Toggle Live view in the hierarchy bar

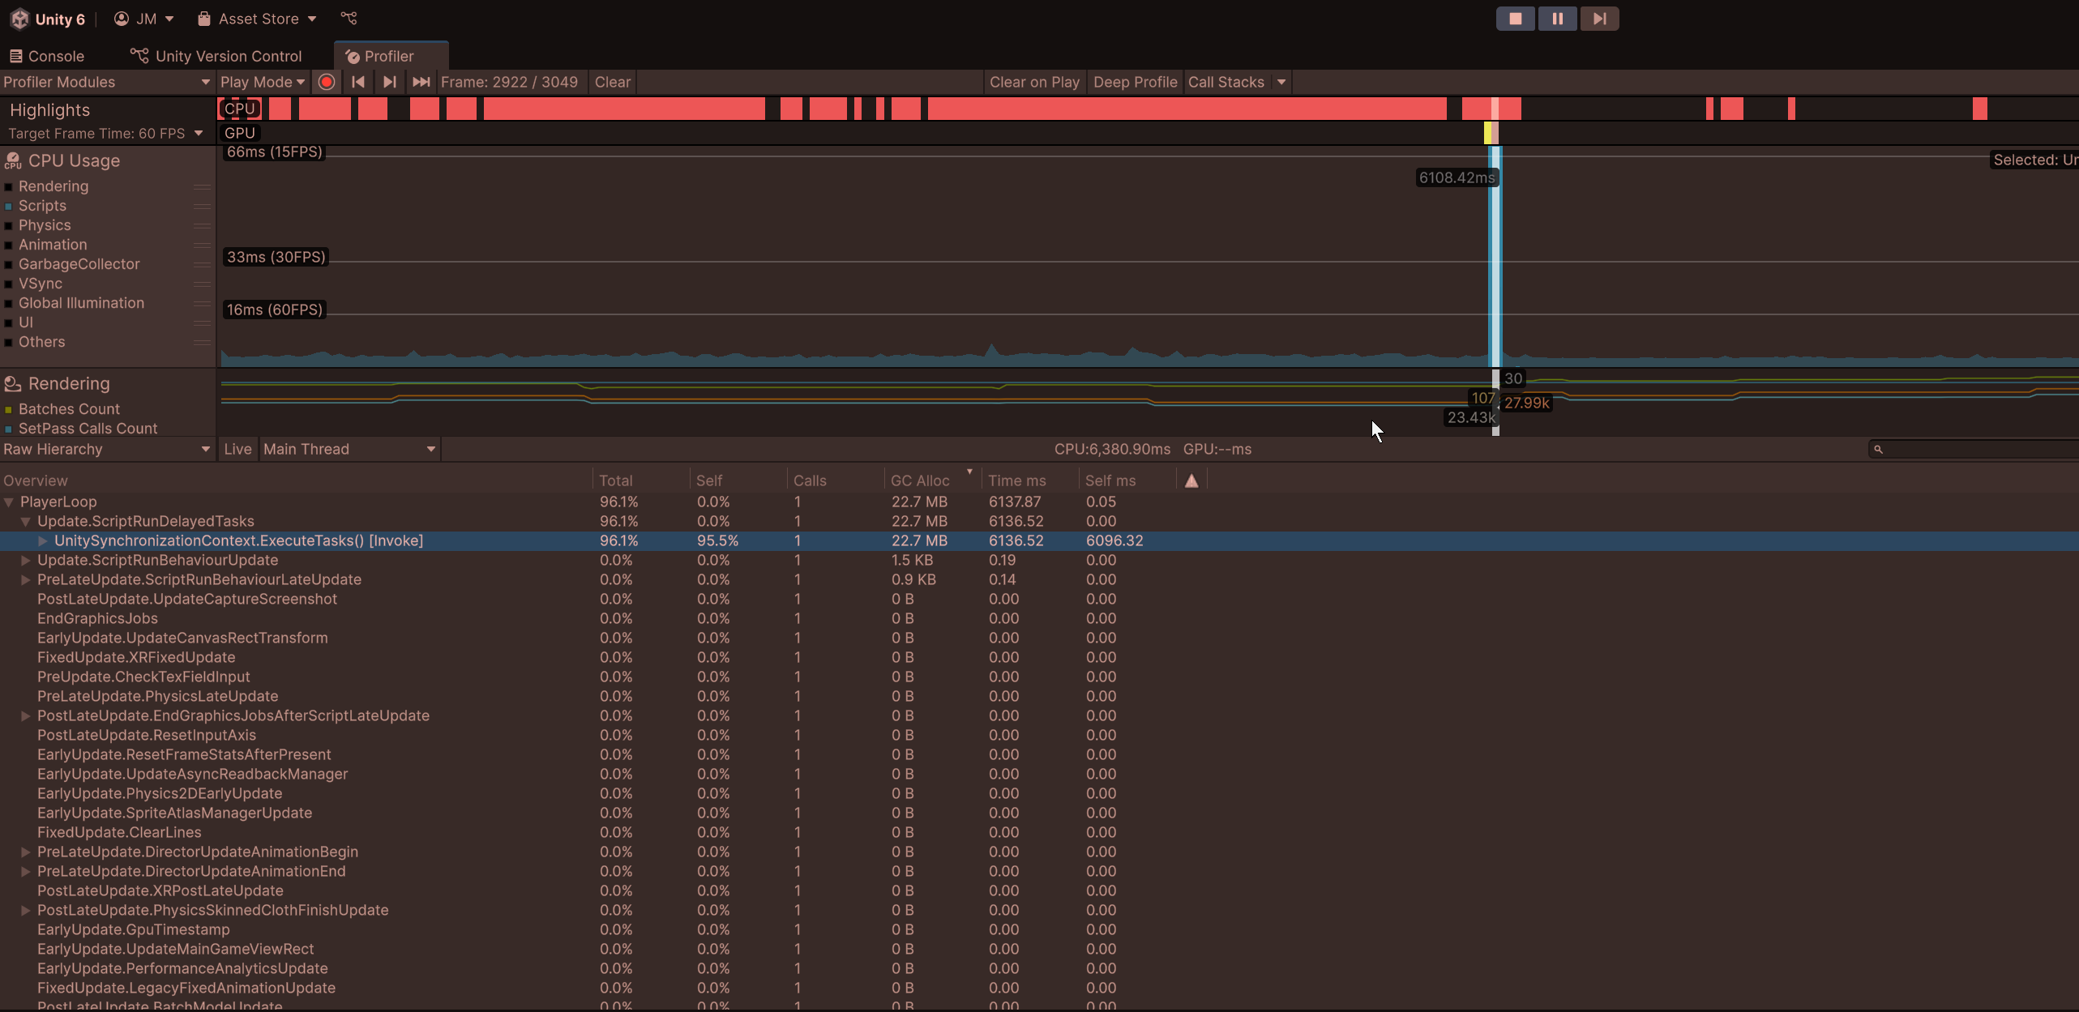click(x=237, y=449)
